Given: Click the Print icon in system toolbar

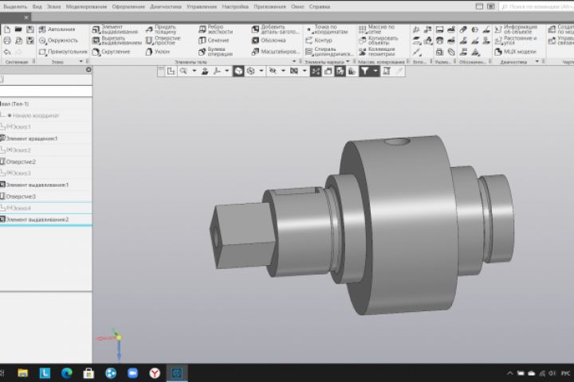Looking at the screenshot, I should [x=7, y=41].
